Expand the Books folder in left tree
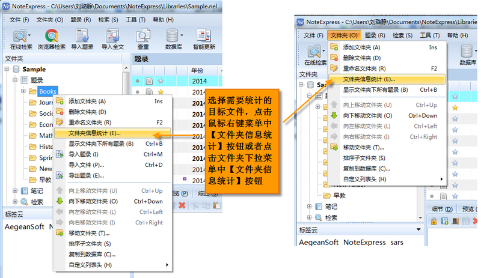Viewport: 481px width, 278px height. click(x=23, y=91)
